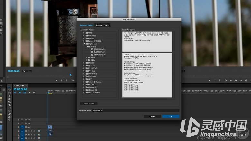Select the Zoom tool
Screen dimensions: 251x141
click(9, 120)
